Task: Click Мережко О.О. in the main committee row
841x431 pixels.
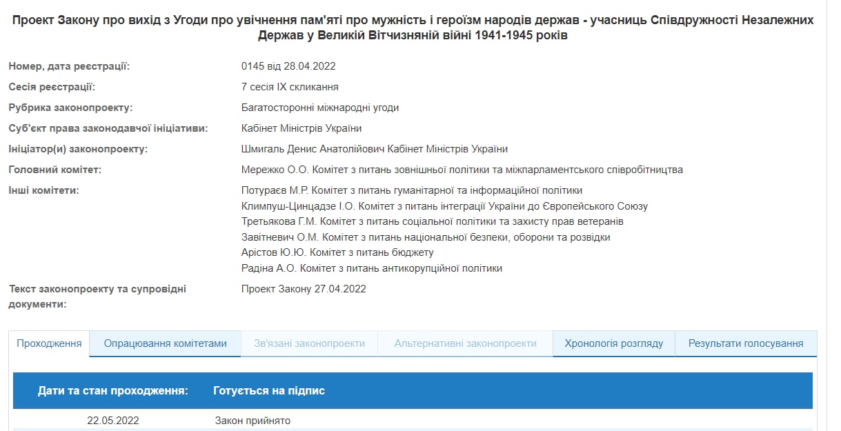Action: [x=273, y=170]
